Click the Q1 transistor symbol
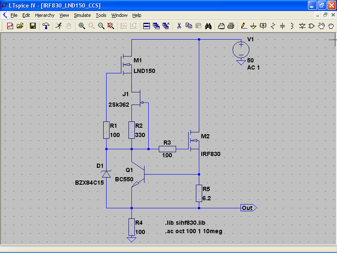337x253 pixels. tap(139, 174)
